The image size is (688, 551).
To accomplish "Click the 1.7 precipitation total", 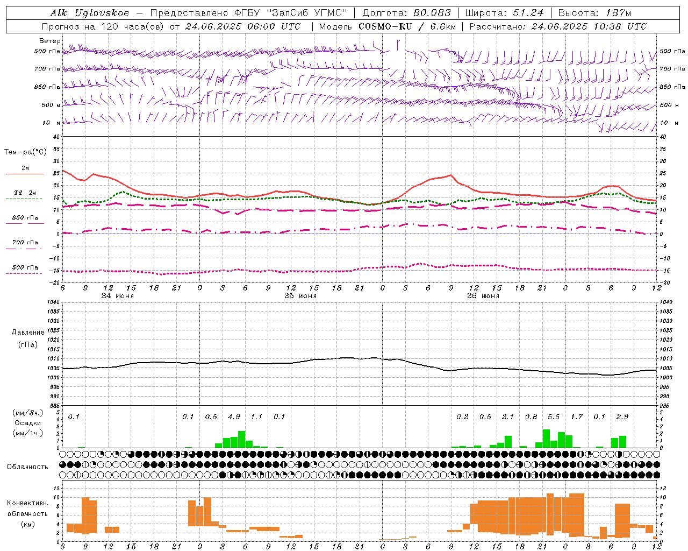I will 577,416.
